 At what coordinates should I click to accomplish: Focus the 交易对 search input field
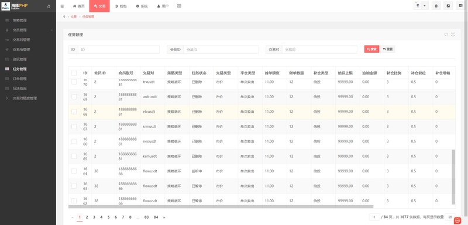click(x=319, y=50)
